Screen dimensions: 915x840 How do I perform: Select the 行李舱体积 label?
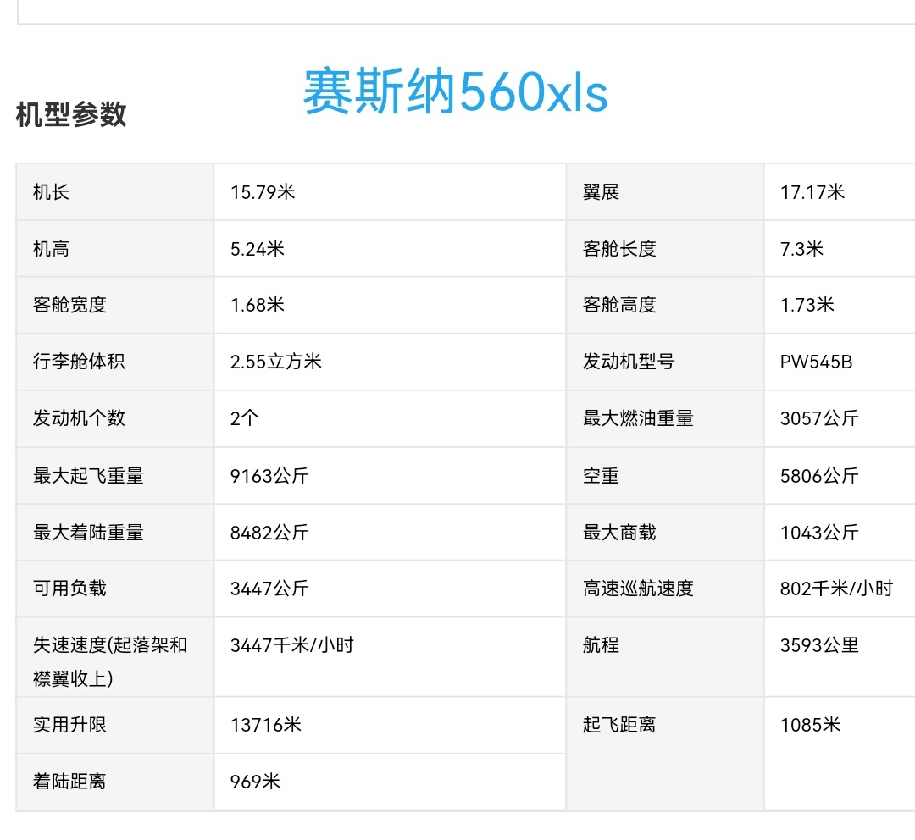[x=80, y=362]
